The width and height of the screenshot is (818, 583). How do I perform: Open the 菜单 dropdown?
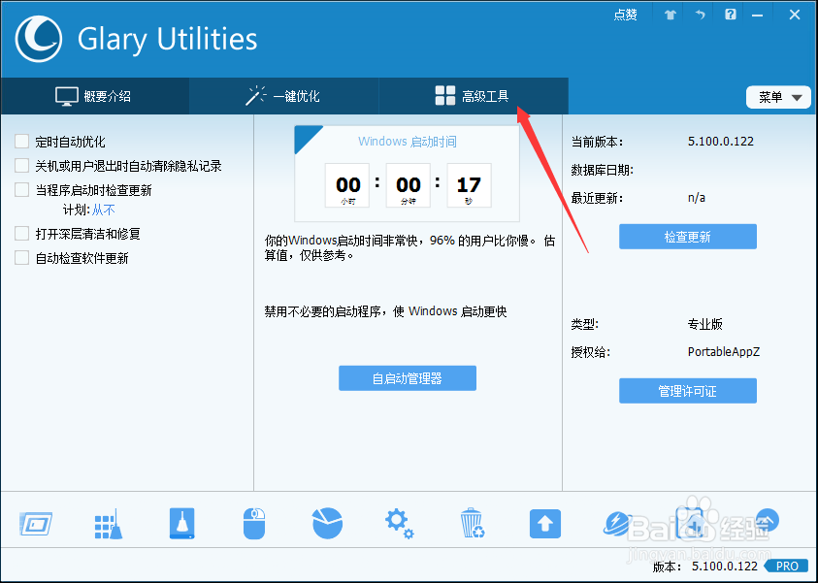tap(778, 97)
